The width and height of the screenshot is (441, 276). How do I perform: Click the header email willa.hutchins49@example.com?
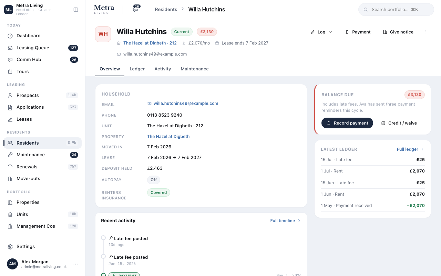pos(155,54)
